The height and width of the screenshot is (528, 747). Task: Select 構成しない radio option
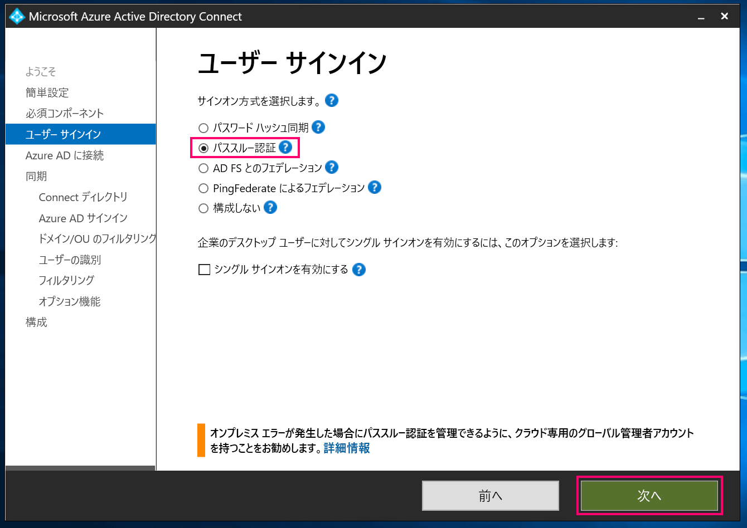coord(203,209)
